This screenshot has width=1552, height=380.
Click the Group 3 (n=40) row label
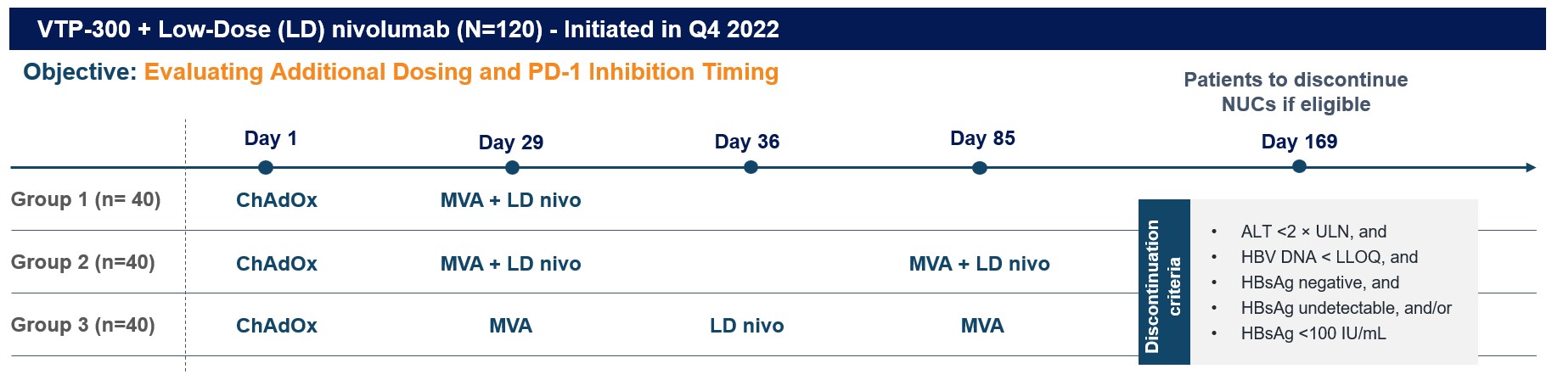pyautogui.click(x=83, y=326)
